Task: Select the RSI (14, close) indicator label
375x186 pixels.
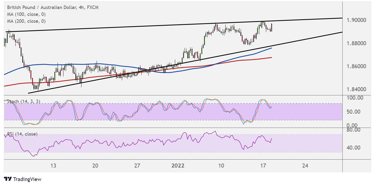Action: pyautogui.click(x=22, y=134)
